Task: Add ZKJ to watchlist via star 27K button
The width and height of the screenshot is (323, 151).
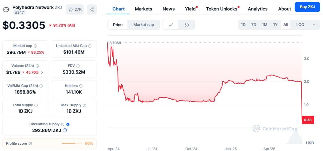Action: click(x=75, y=10)
